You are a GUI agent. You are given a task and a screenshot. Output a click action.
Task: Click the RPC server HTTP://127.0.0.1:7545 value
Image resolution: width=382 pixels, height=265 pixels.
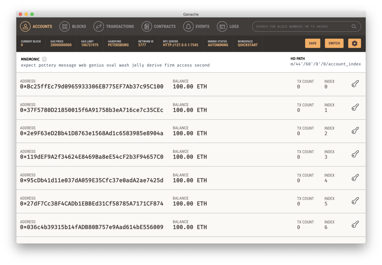[x=180, y=45]
